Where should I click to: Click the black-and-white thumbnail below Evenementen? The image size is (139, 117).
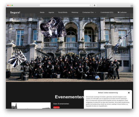[x=31, y=105]
